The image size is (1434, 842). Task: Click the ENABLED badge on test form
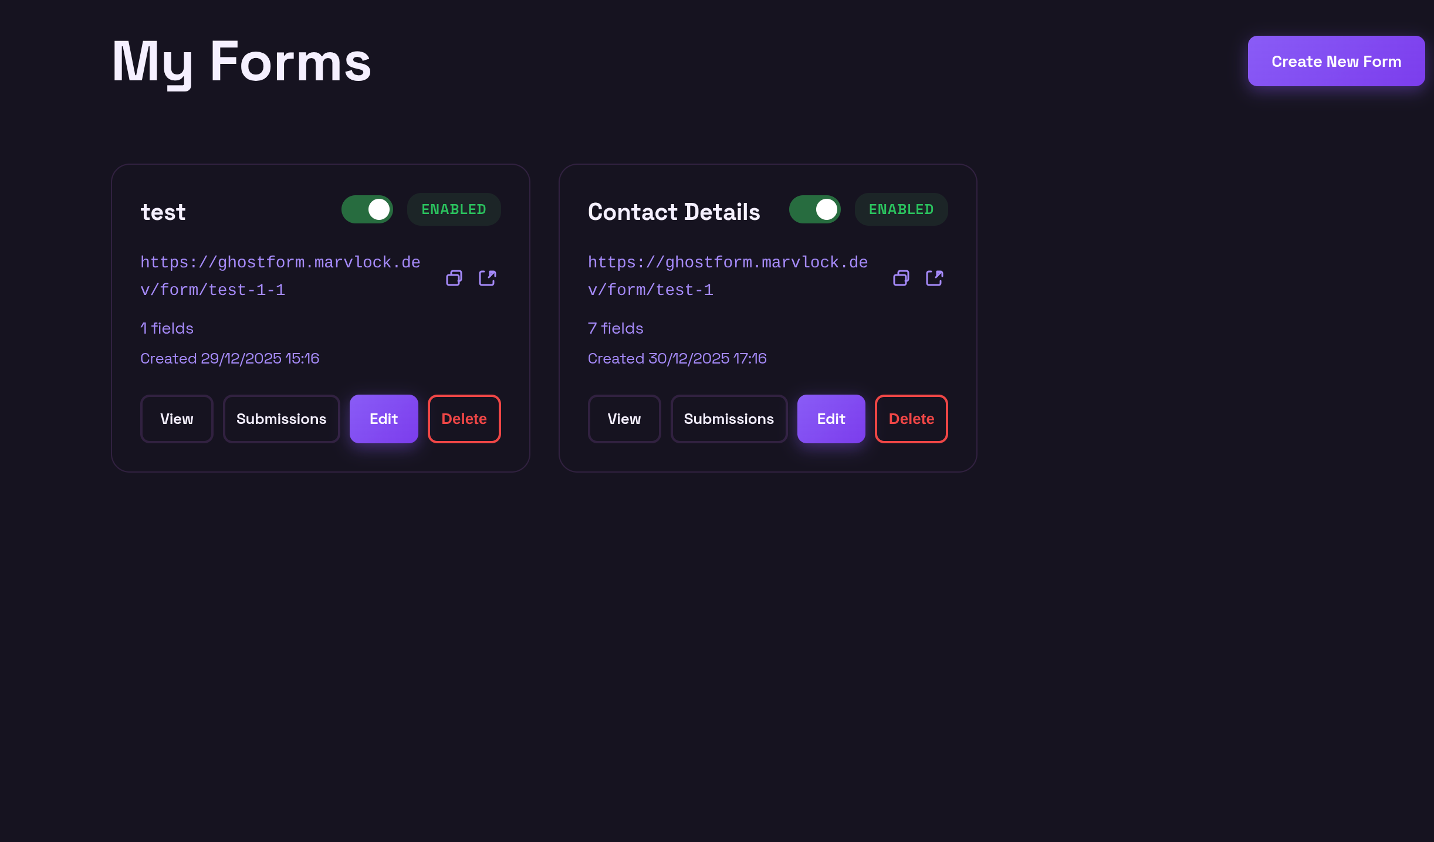pos(454,209)
